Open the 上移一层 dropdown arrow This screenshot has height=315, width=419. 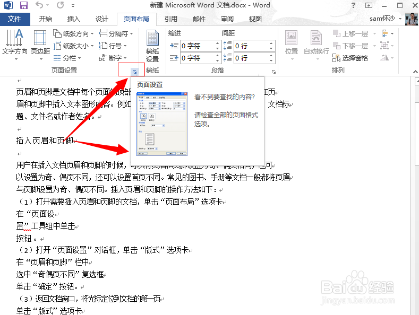374,34
